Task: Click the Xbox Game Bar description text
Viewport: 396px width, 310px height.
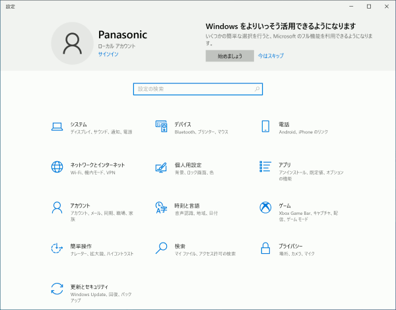Action: (308, 216)
